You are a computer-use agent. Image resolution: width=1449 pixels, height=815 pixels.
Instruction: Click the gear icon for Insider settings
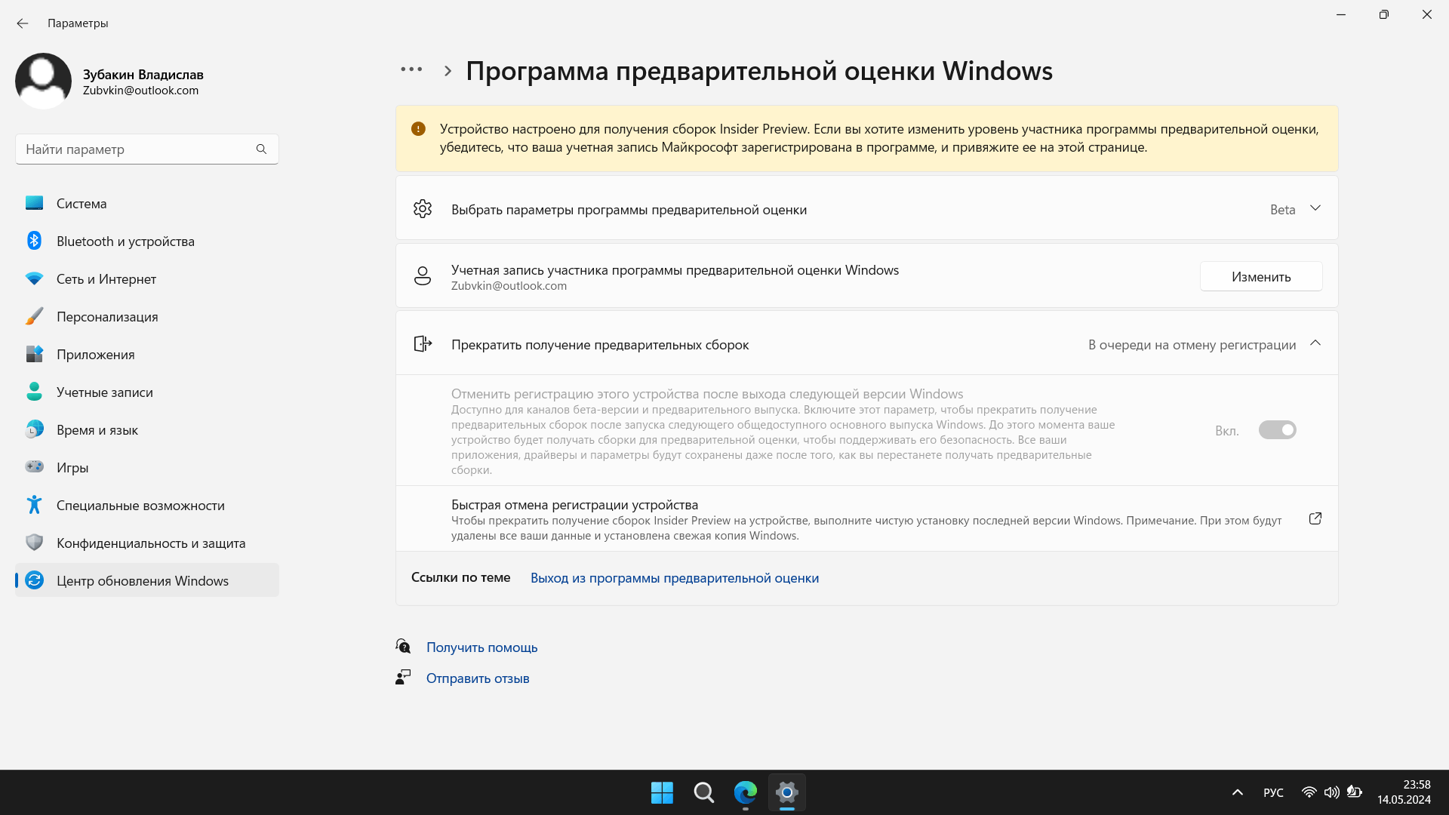coord(423,209)
